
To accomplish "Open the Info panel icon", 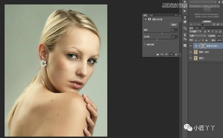I will tap(185, 22).
